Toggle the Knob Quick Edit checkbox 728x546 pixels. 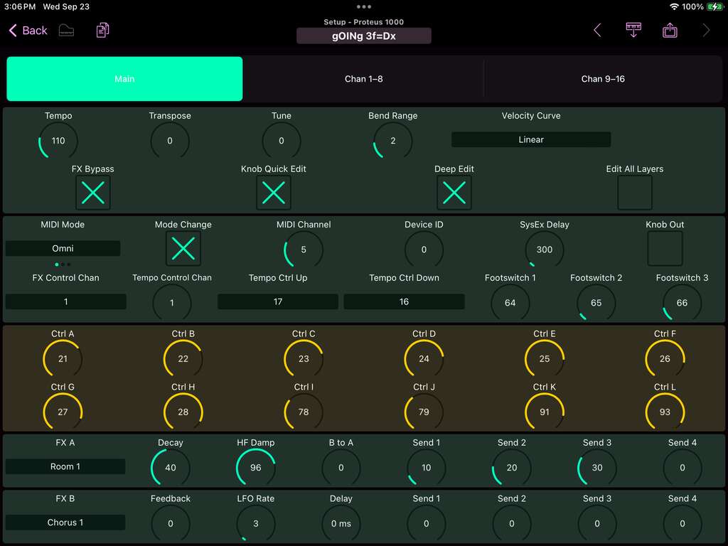click(274, 193)
